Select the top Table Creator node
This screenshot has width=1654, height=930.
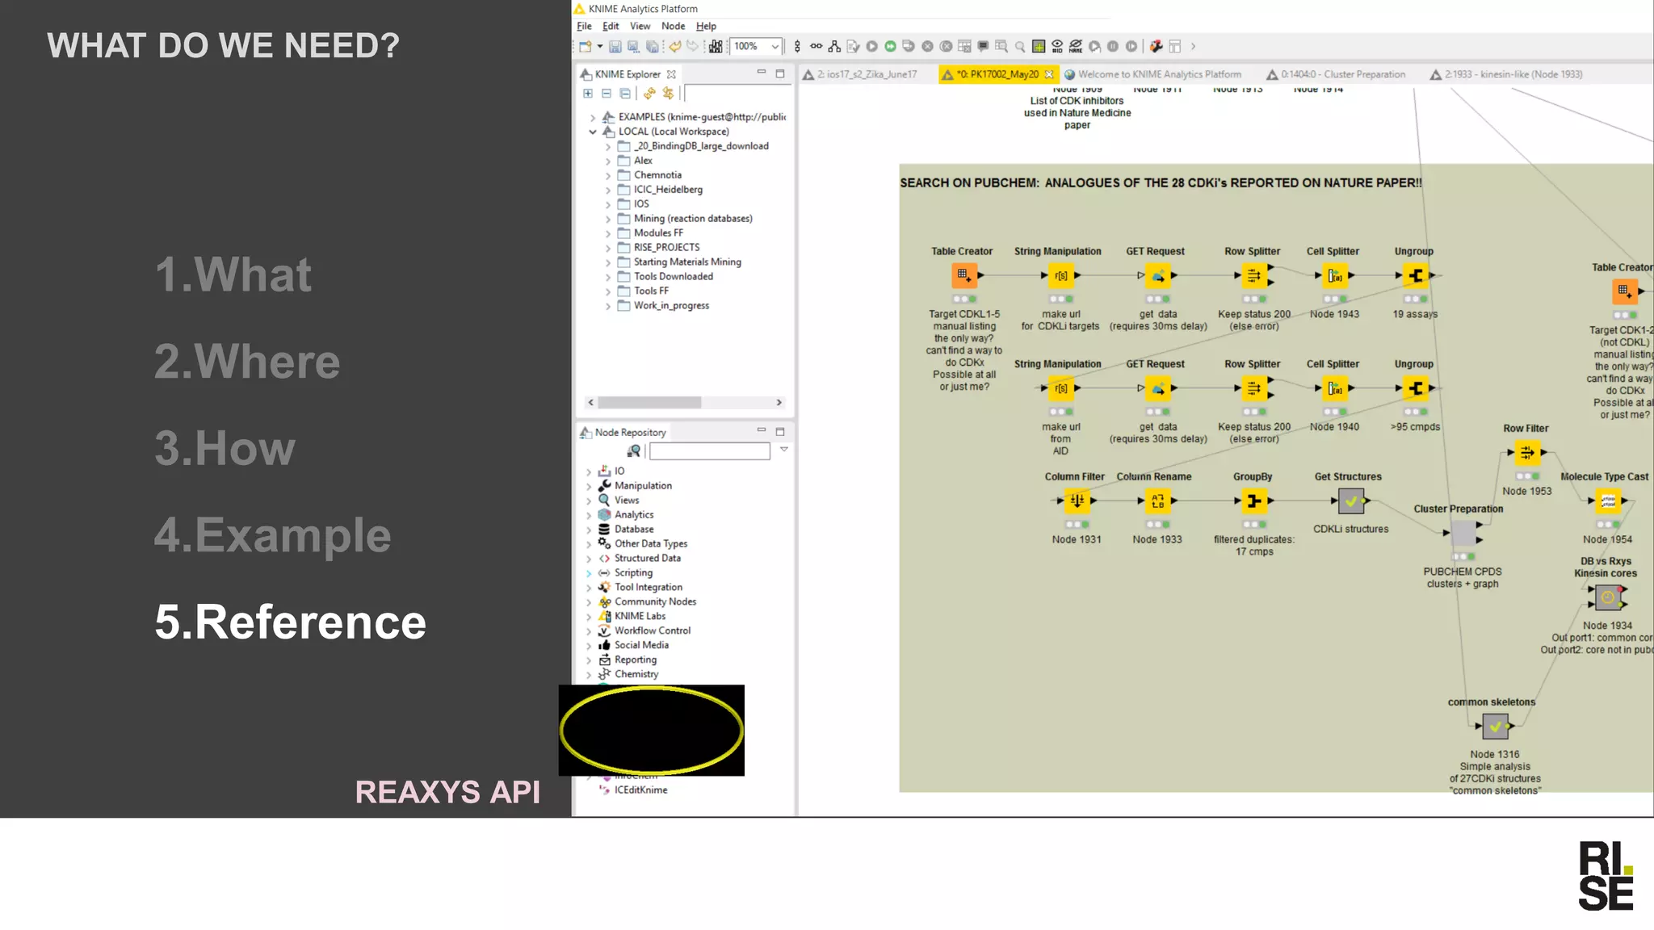pos(964,275)
